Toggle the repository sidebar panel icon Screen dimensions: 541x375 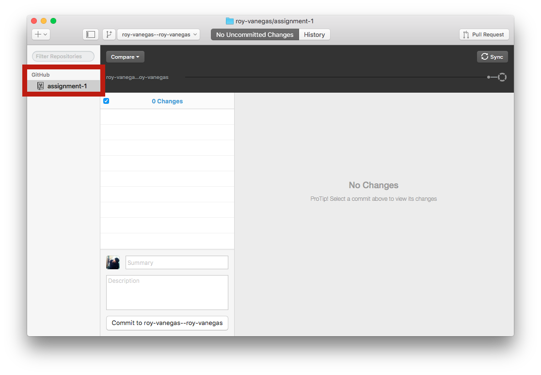(x=91, y=34)
